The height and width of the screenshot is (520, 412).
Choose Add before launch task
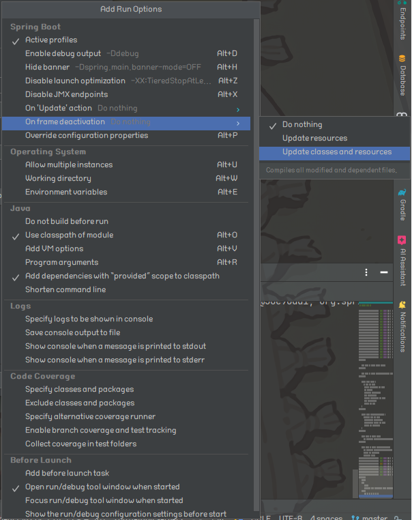tap(126, 473)
